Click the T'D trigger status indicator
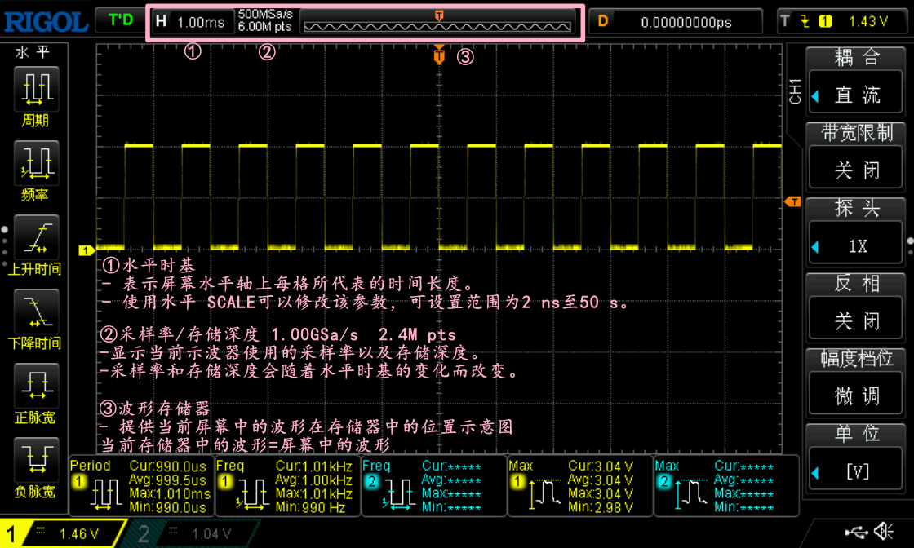This screenshot has width=914, height=548. 121,20
